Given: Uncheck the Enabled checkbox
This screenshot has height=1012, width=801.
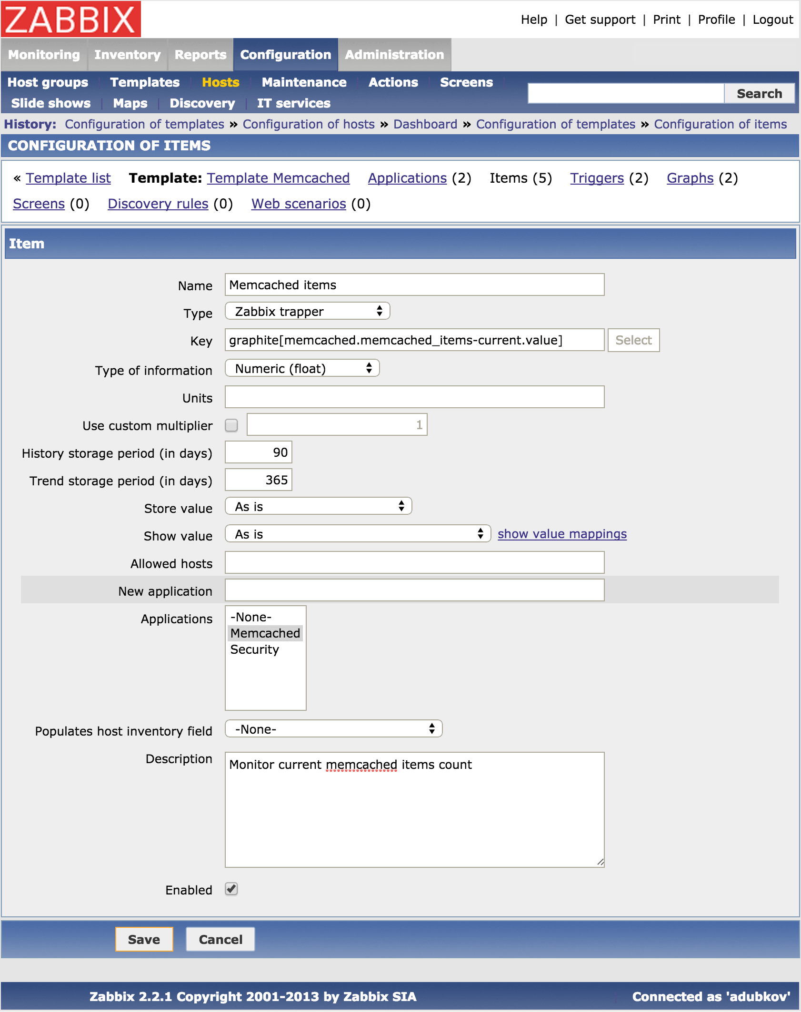Looking at the screenshot, I should [232, 889].
